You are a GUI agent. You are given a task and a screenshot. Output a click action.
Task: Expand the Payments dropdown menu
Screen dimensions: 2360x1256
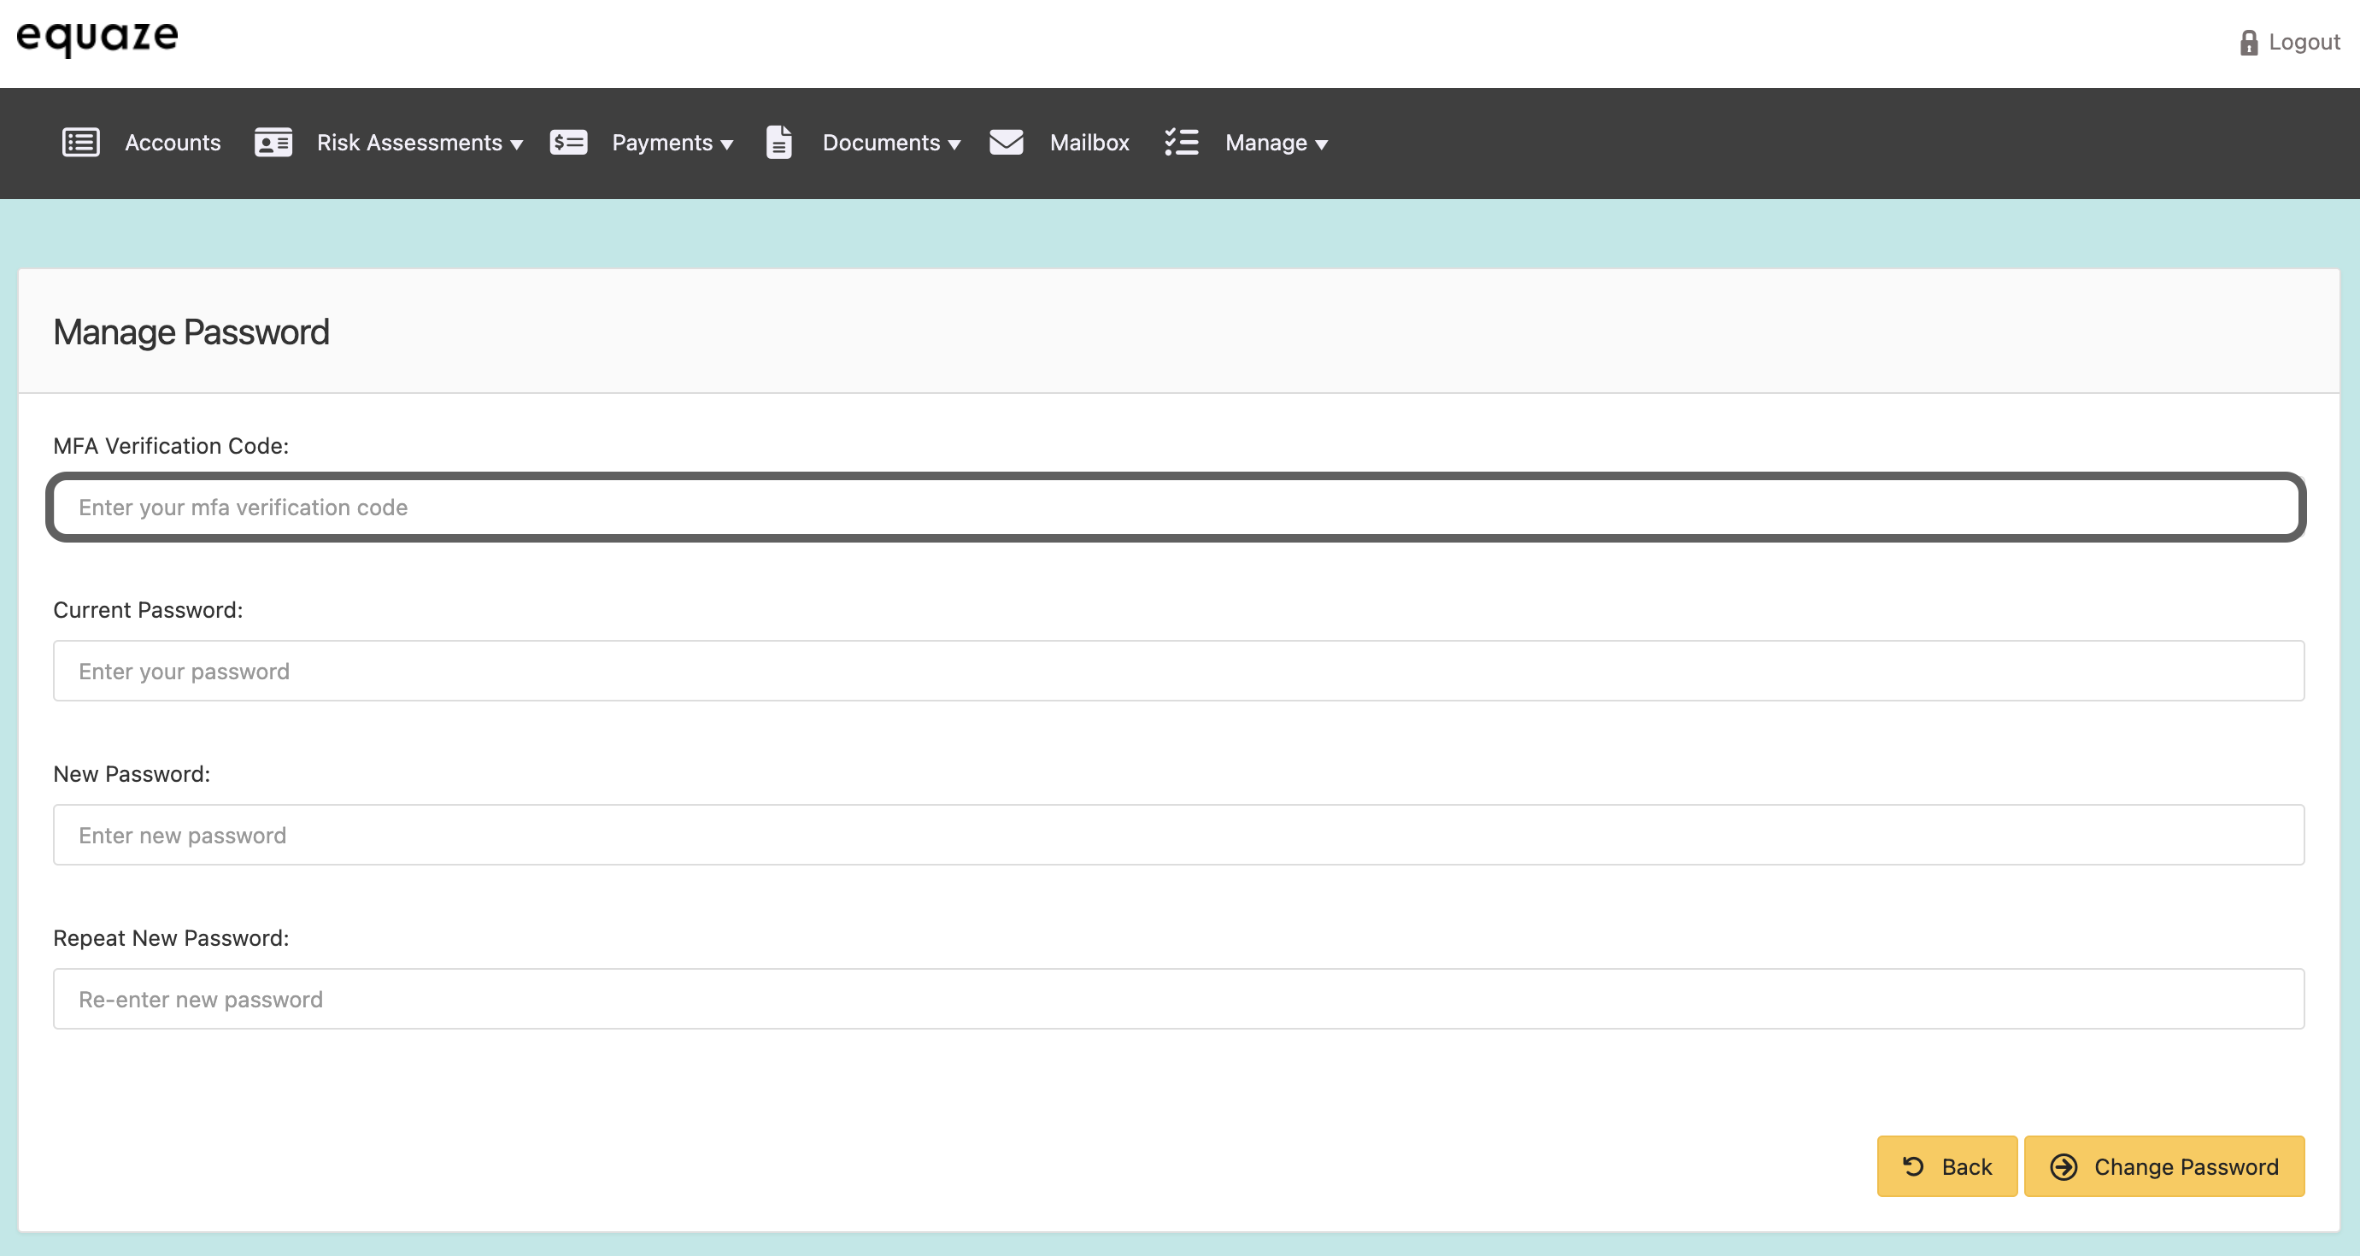click(672, 143)
